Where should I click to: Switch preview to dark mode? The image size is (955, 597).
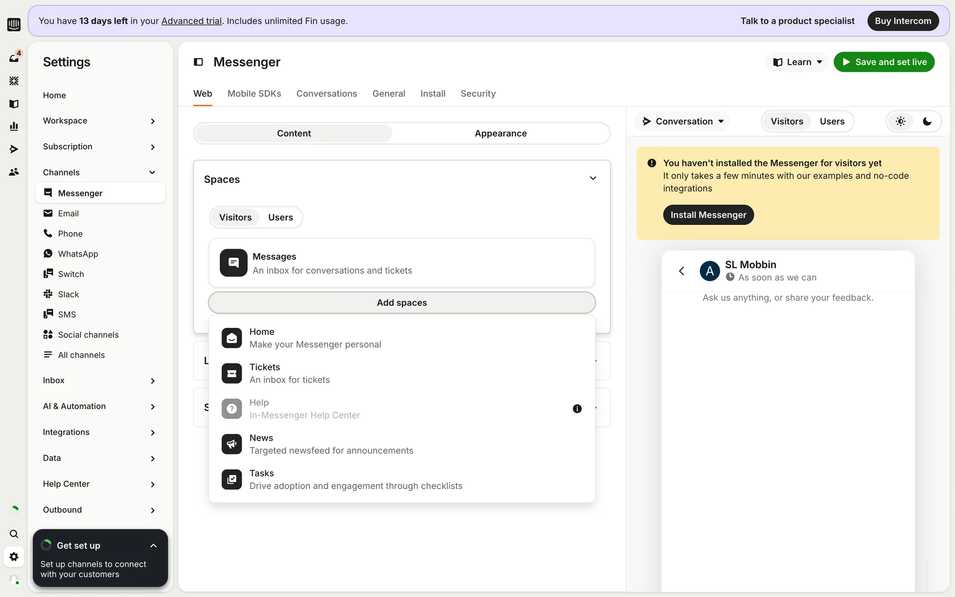pyautogui.click(x=927, y=121)
